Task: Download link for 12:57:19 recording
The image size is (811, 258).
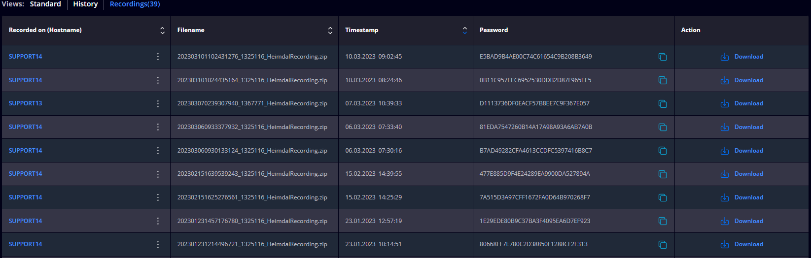Action: [x=749, y=221]
